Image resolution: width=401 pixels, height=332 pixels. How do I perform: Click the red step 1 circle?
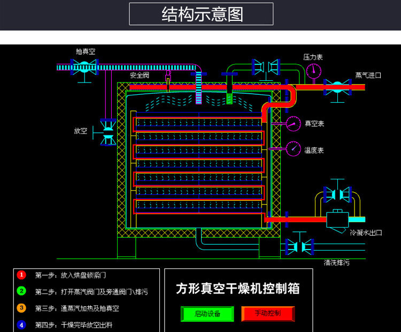coord(21,275)
